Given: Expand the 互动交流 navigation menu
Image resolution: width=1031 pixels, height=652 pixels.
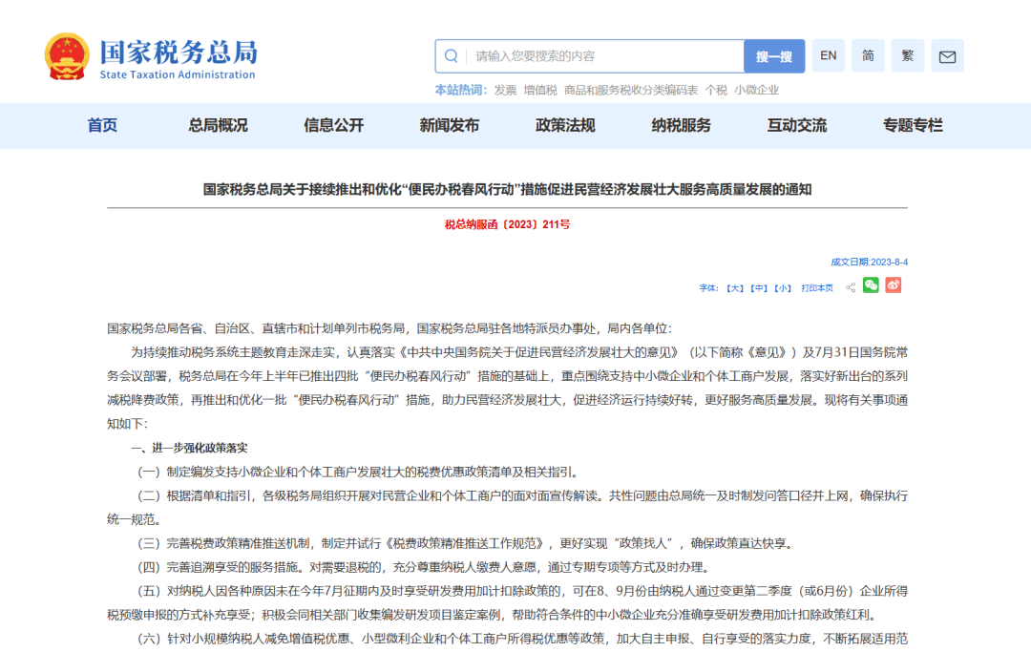Looking at the screenshot, I should click(x=796, y=125).
